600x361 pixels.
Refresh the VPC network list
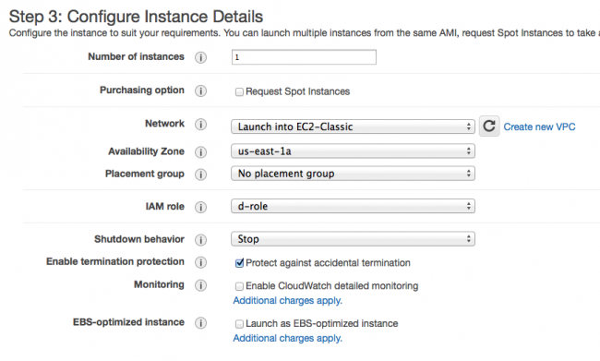click(489, 126)
